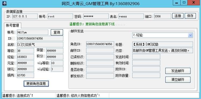Focus the 标题 field with 【系统】[GM]奖励
Image resolution: width=201 pixels, height=99 pixels.
coord(163,44)
